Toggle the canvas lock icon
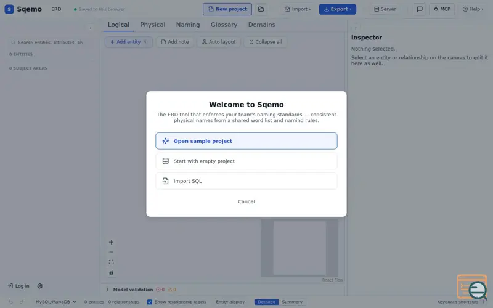493x308 pixels. [111, 272]
